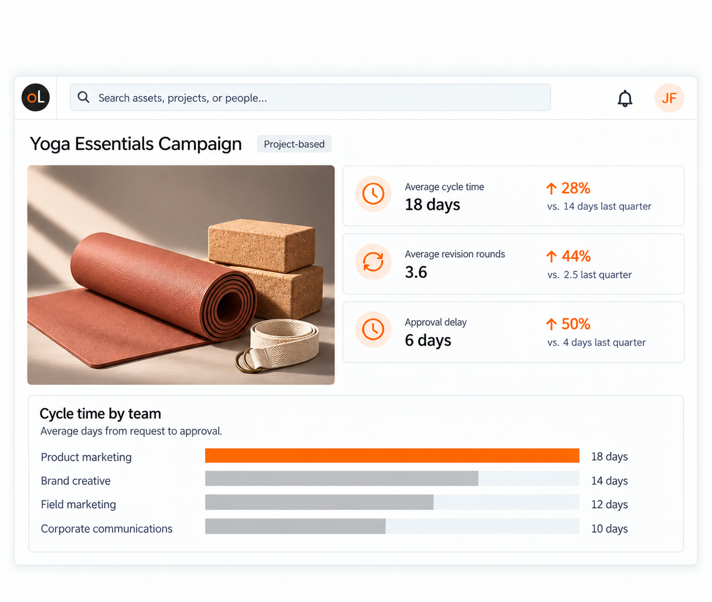Click the 44% increase arrow
712x602 pixels.
[x=551, y=256]
